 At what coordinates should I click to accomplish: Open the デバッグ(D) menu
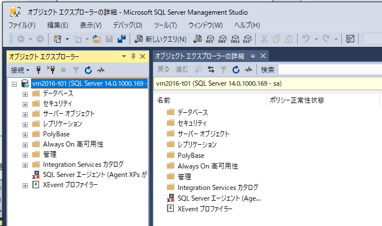click(x=127, y=25)
